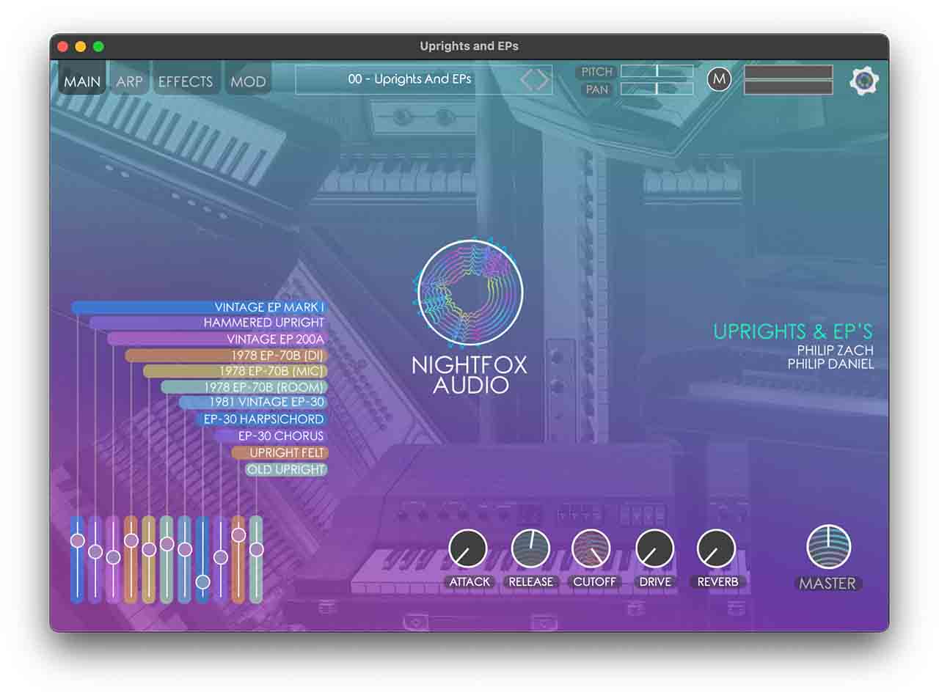Go to previous preset with left arrow

527,80
